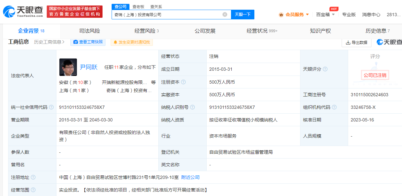Click the 注册资本 help icon
Screen dimensions: 402x196
(183, 82)
